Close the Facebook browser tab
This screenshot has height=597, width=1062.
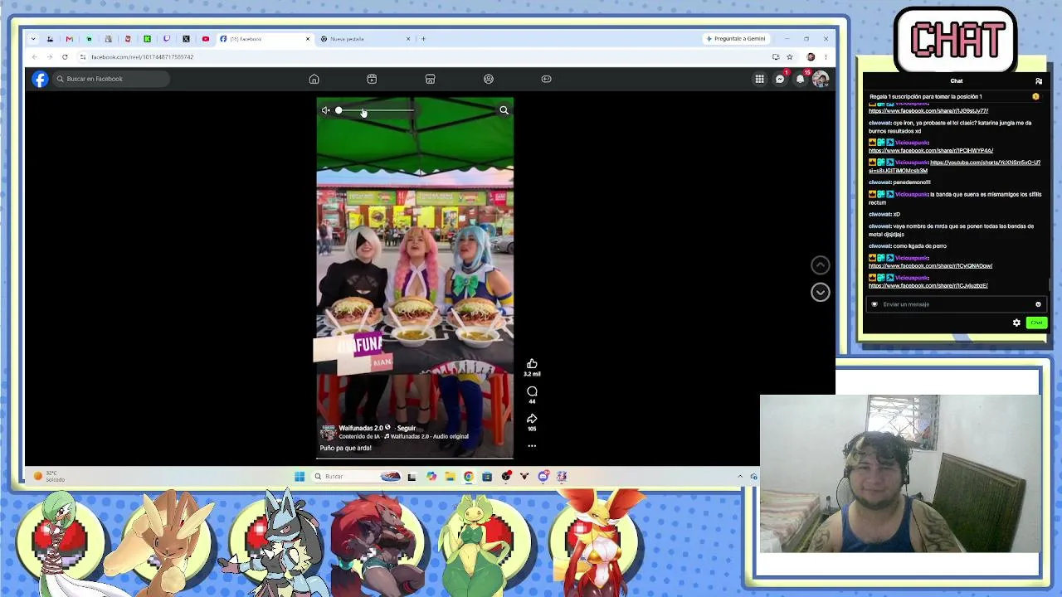coord(308,39)
